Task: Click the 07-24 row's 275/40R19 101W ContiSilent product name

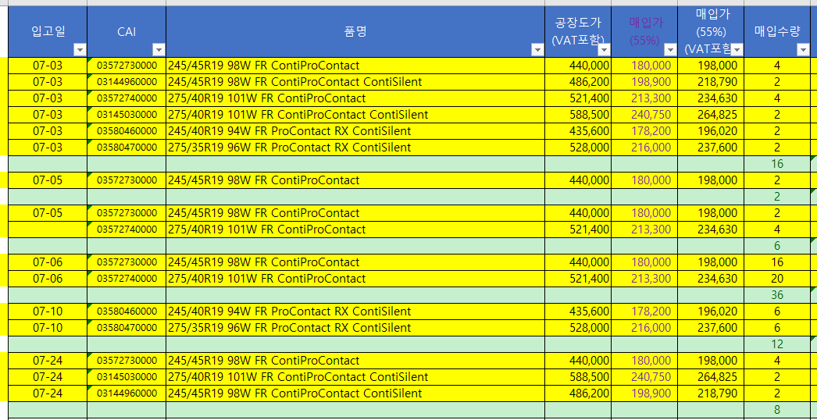Action: click(298, 377)
